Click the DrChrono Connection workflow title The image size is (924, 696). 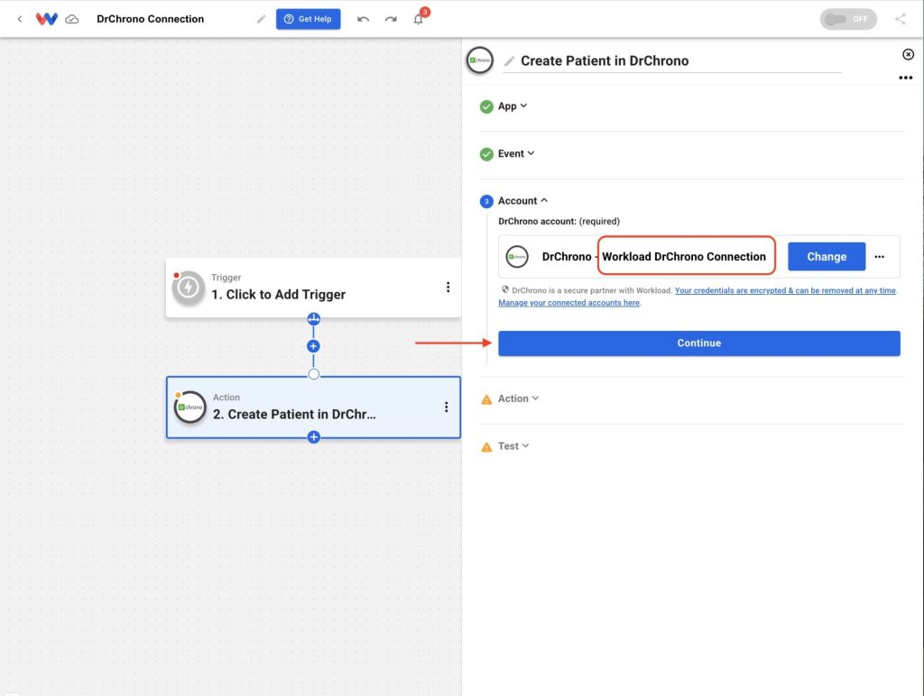tap(151, 19)
